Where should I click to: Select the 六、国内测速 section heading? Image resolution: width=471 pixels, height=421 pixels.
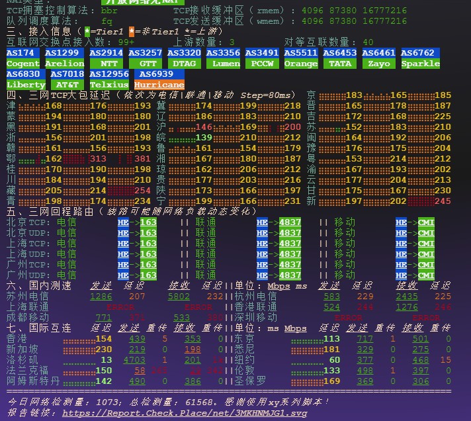[x=39, y=285]
